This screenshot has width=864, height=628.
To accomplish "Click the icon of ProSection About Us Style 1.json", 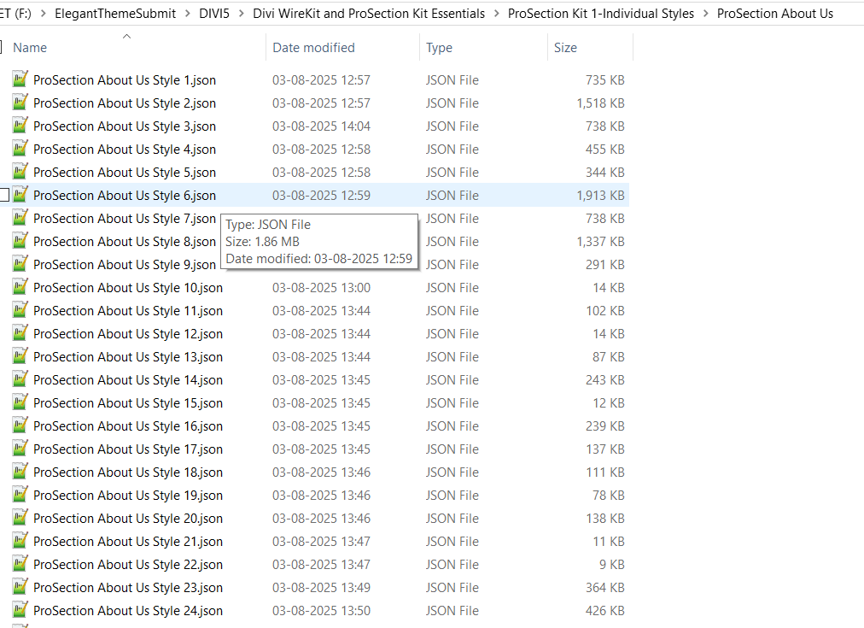I will click(20, 79).
